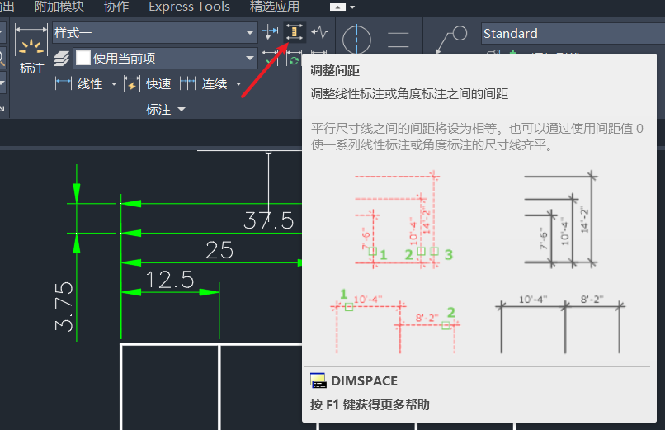Click the large 标注 dimension tool button
This screenshot has width=665, height=430.
point(31,50)
